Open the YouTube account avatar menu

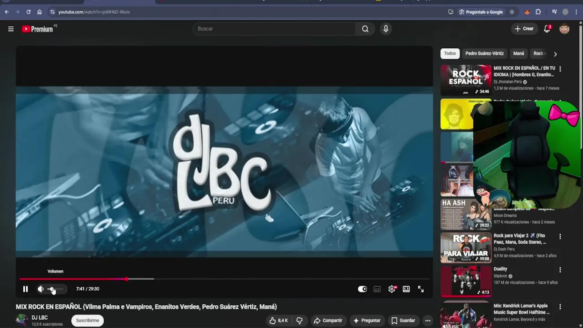[x=564, y=29]
